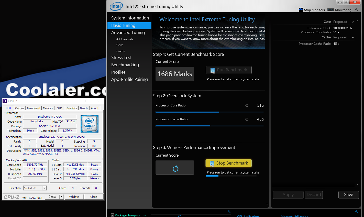
Task: Open the Tools dropdown arrow in CPU-Z
Action: click(61, 197)
